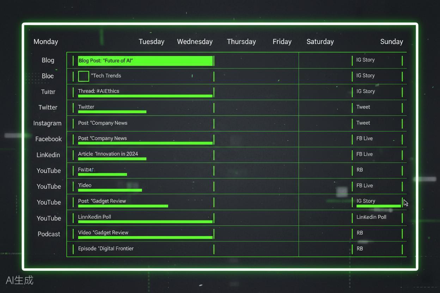The image size is (440, 293).
Task: Select the Thursday column header
Action: tap(241, 42)
